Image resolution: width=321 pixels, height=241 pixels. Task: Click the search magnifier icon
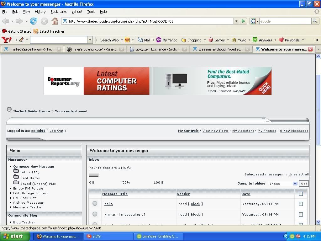315,21
